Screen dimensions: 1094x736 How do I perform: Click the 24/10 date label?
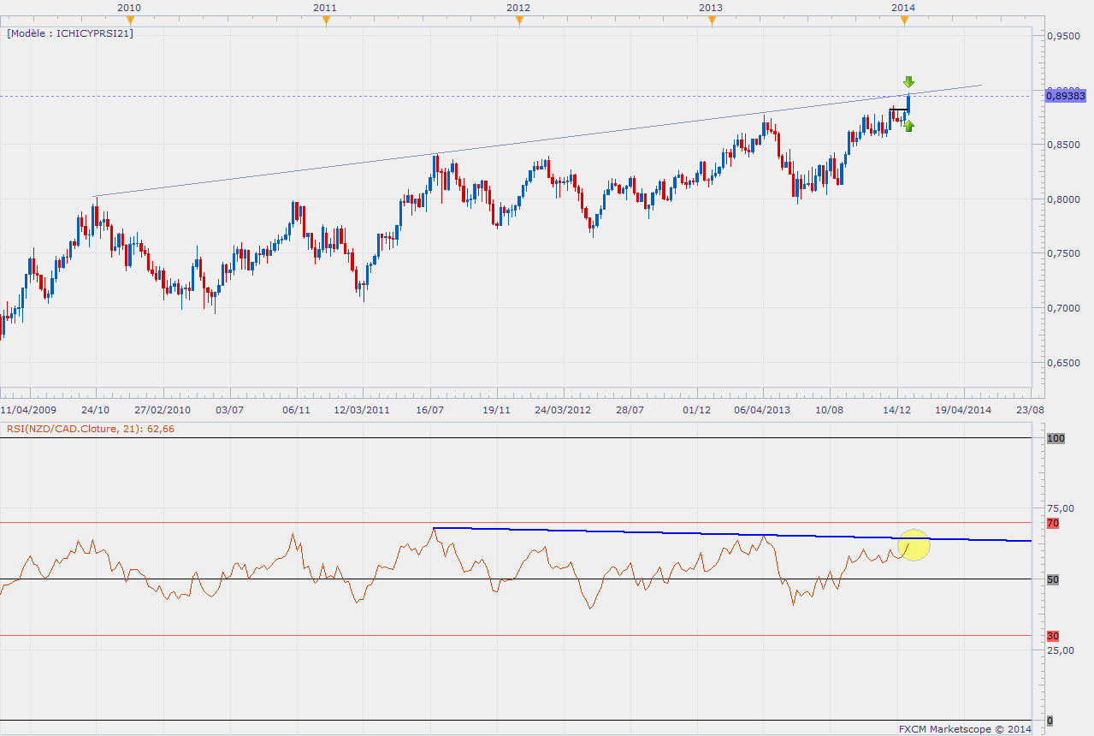point(94,410)
